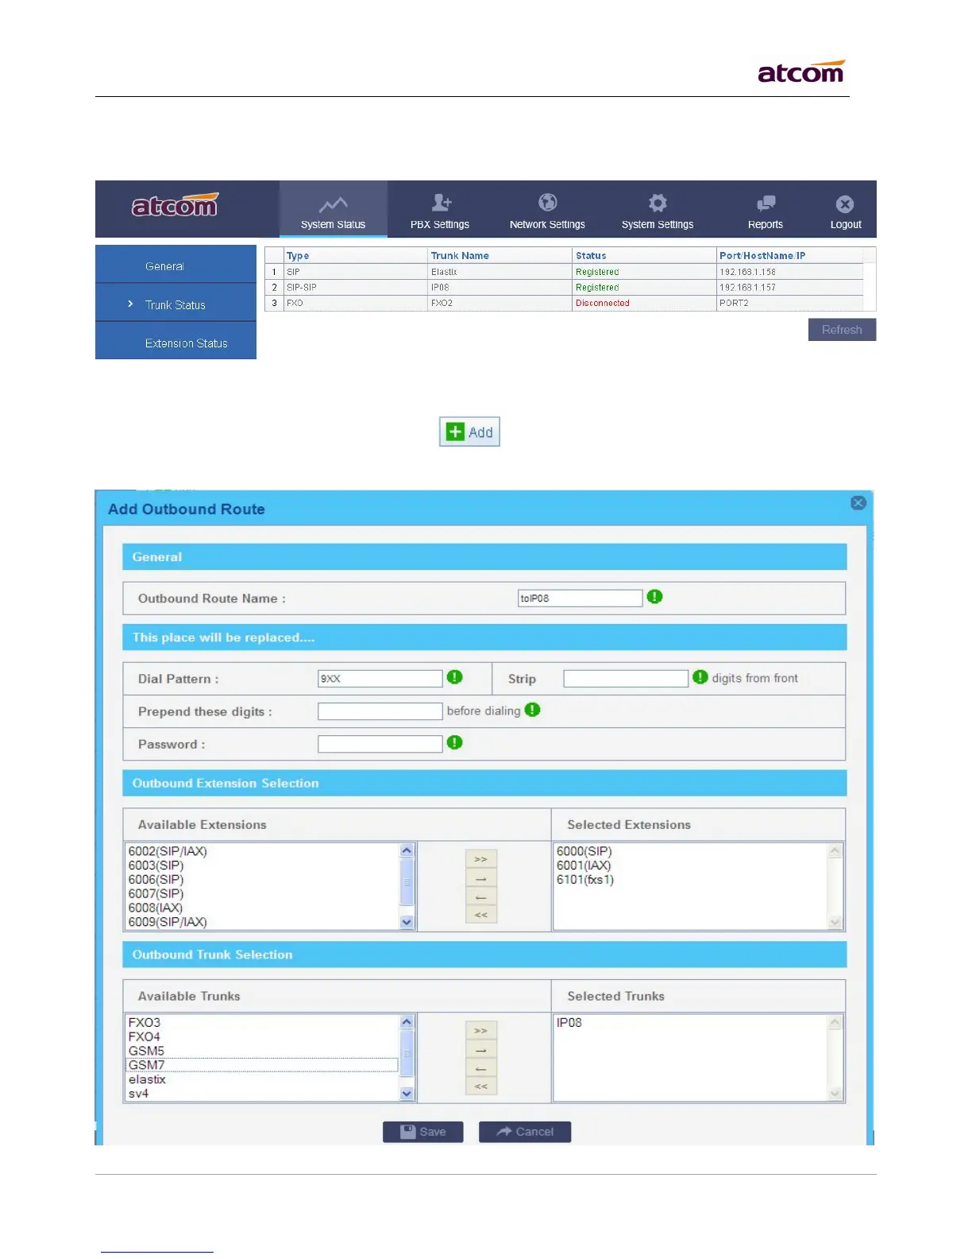Click the Logout icon
This screenshot has width=972, height=1259.
(845, 204)
